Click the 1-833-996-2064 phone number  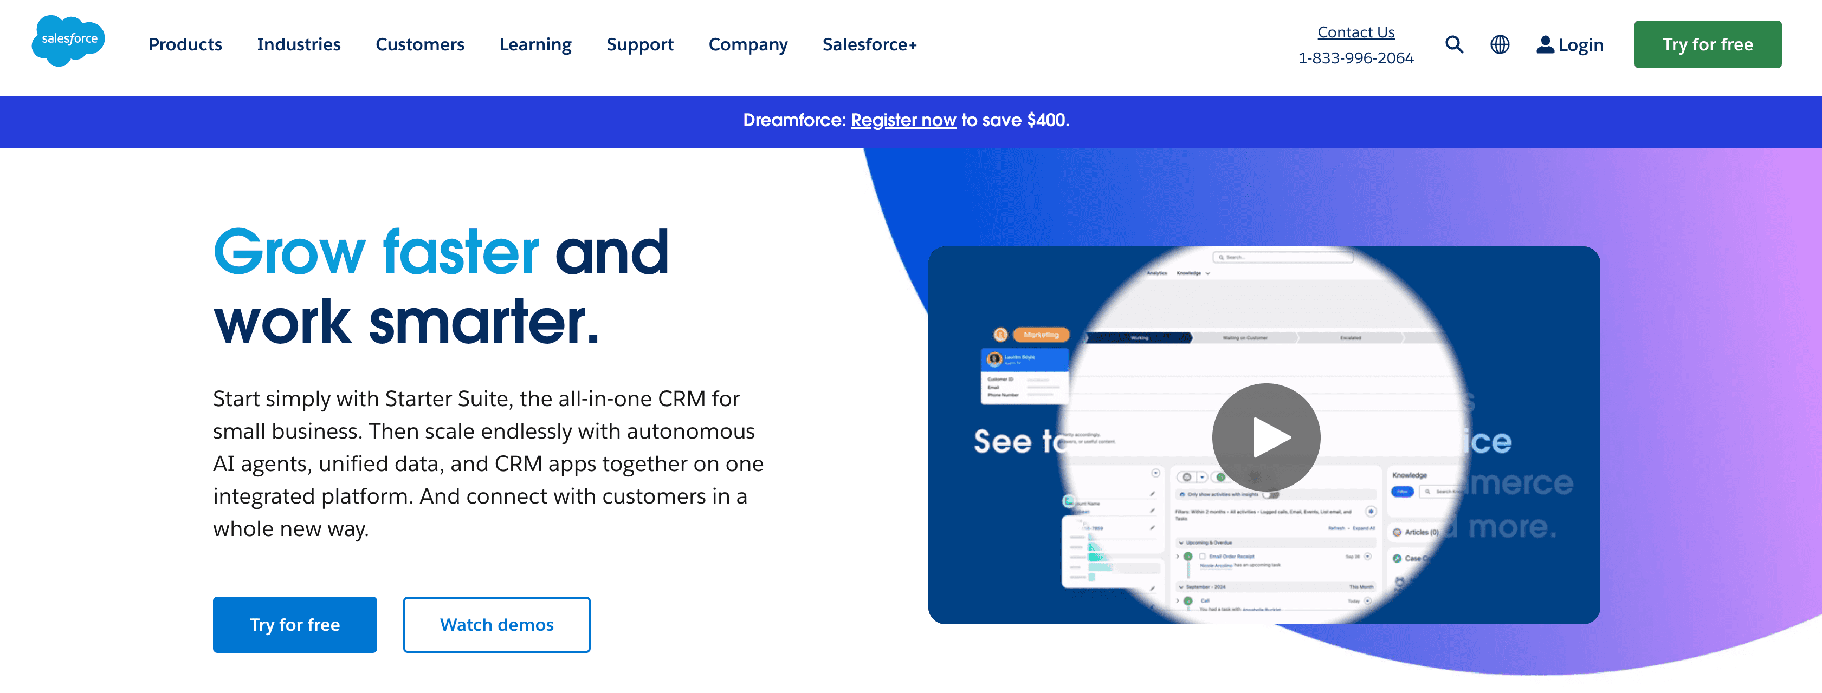coord(1355,58)
